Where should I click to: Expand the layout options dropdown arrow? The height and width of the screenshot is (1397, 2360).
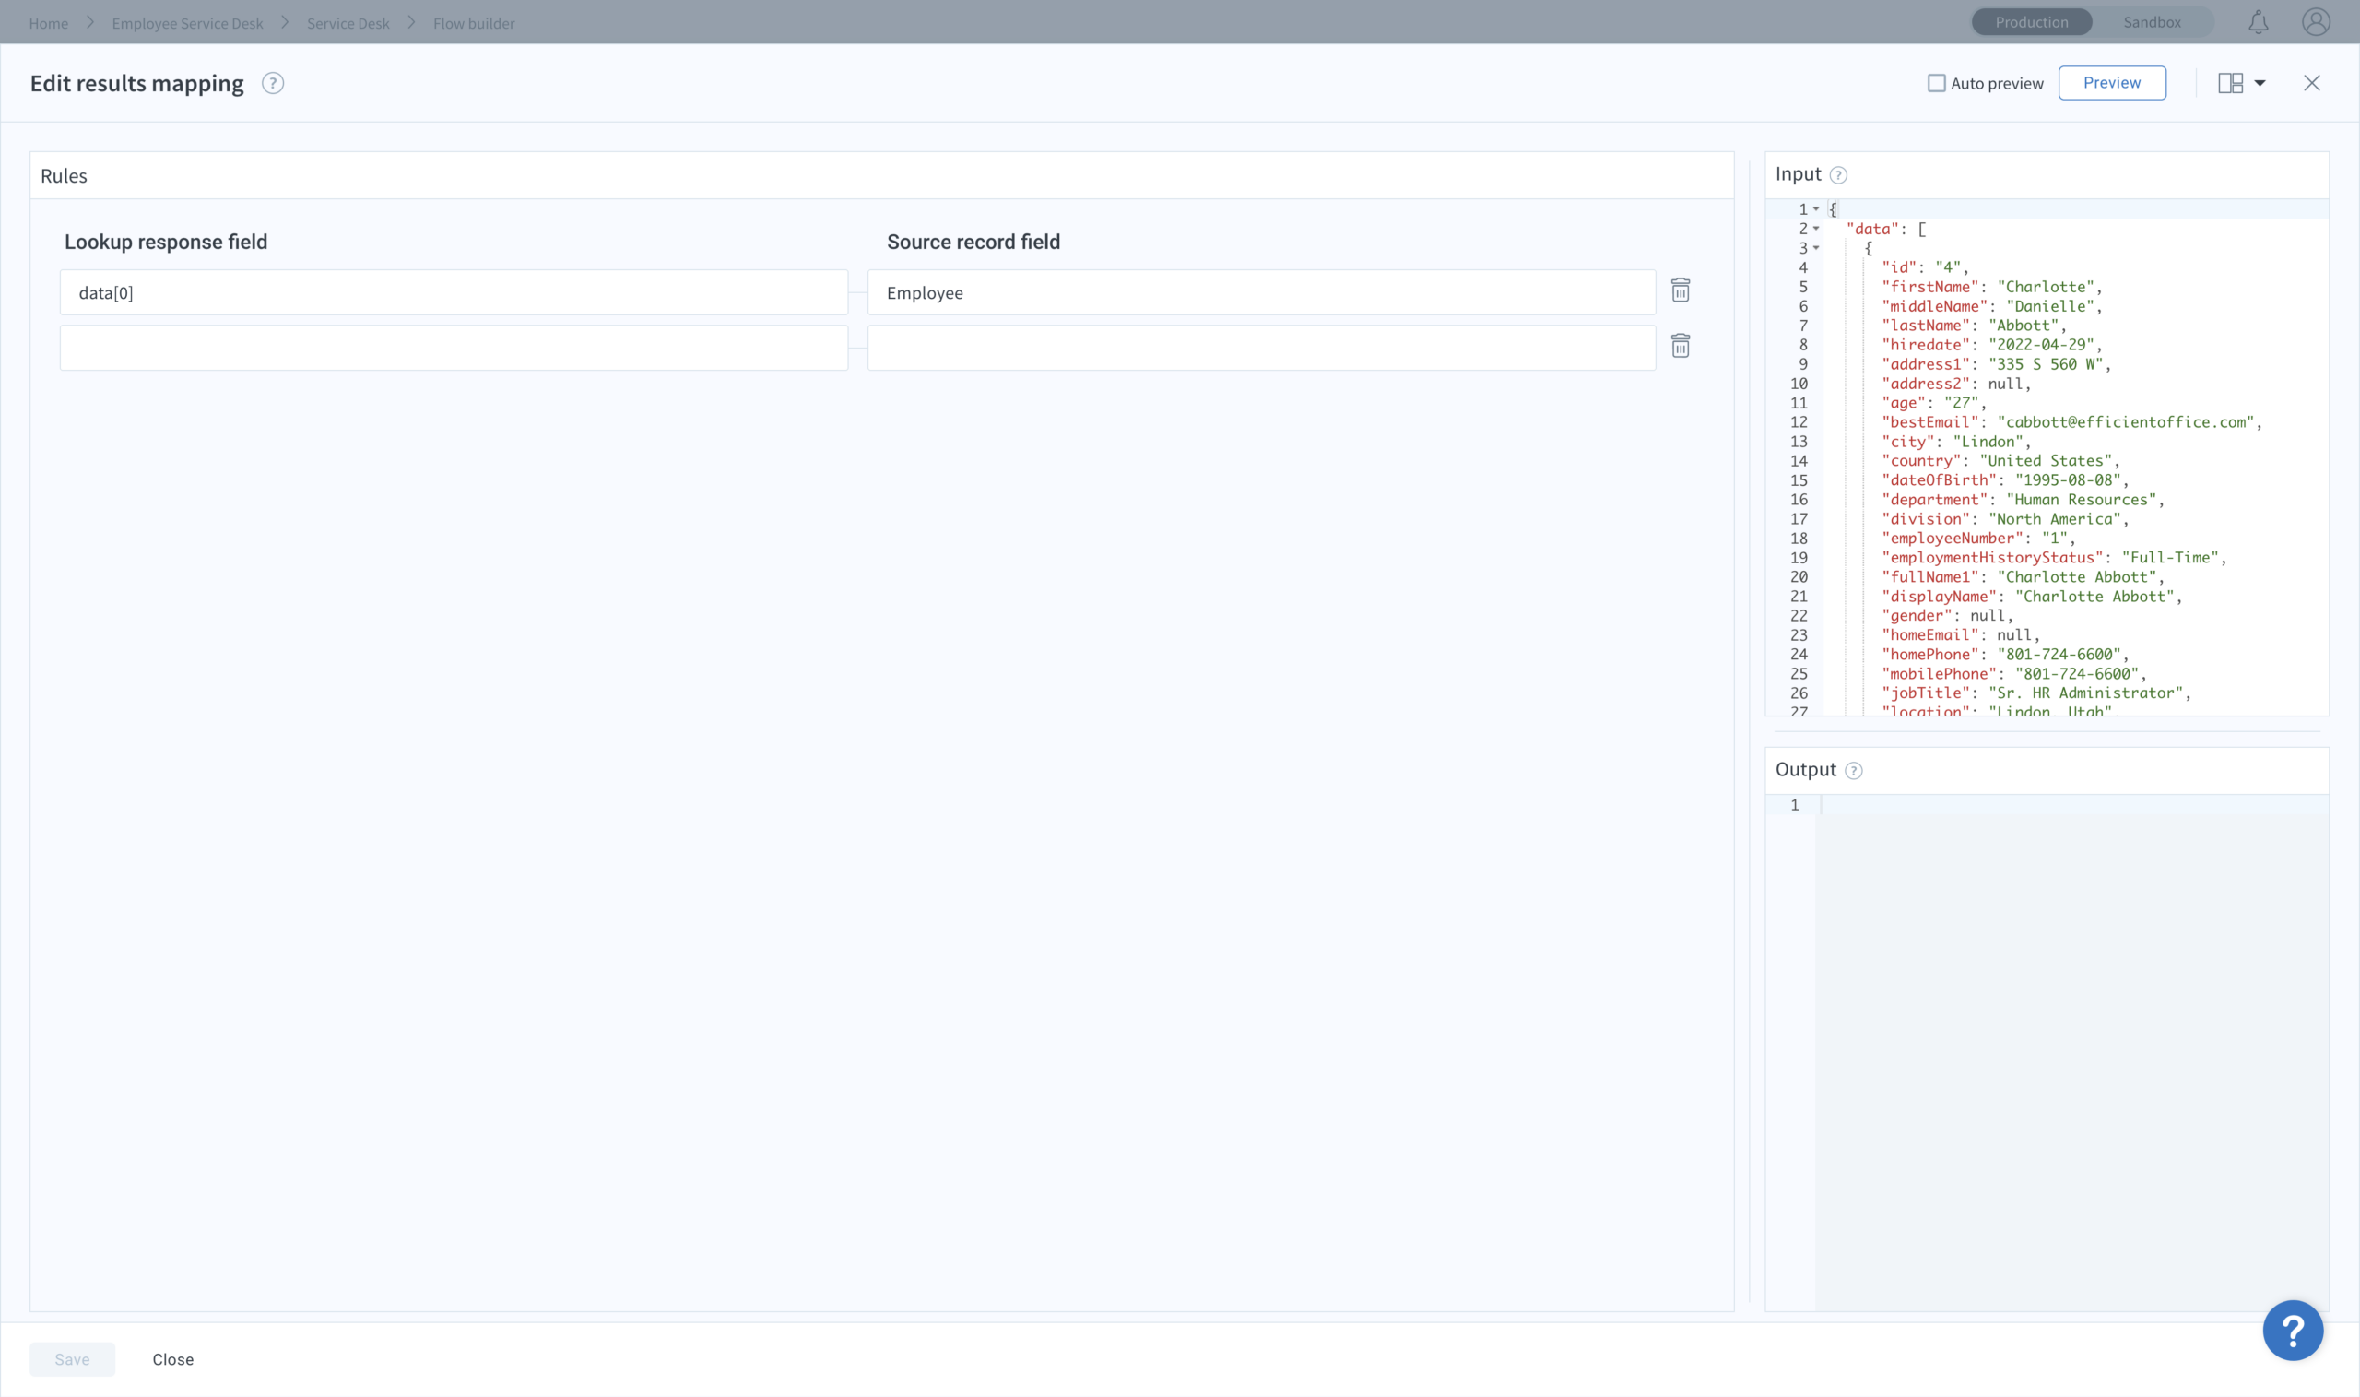(2259, 81)
